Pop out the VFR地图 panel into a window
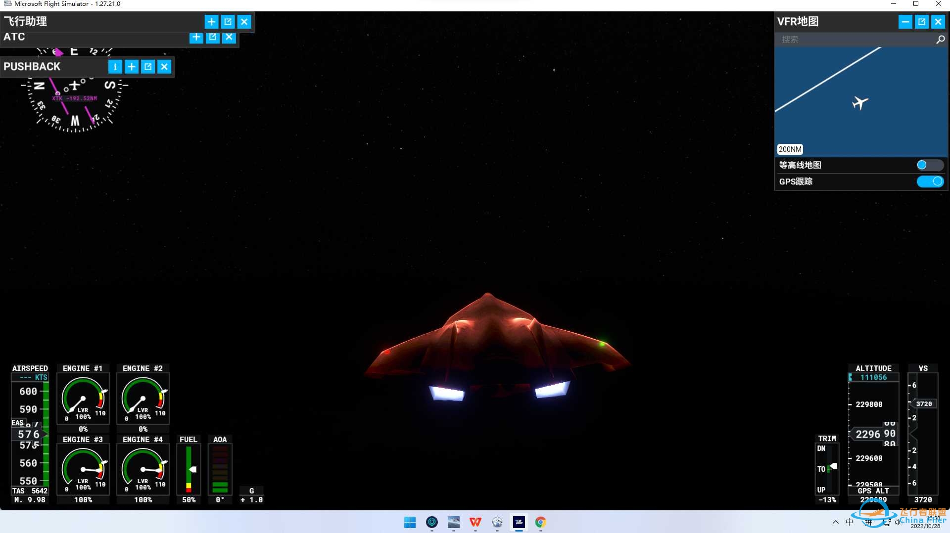The height and width of the screenshot is (533, 950). click(x=922, y=22)
